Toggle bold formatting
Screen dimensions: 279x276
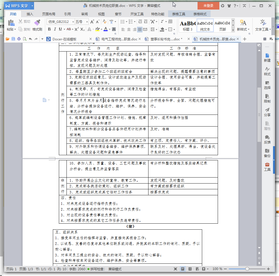tap(49, 29)
